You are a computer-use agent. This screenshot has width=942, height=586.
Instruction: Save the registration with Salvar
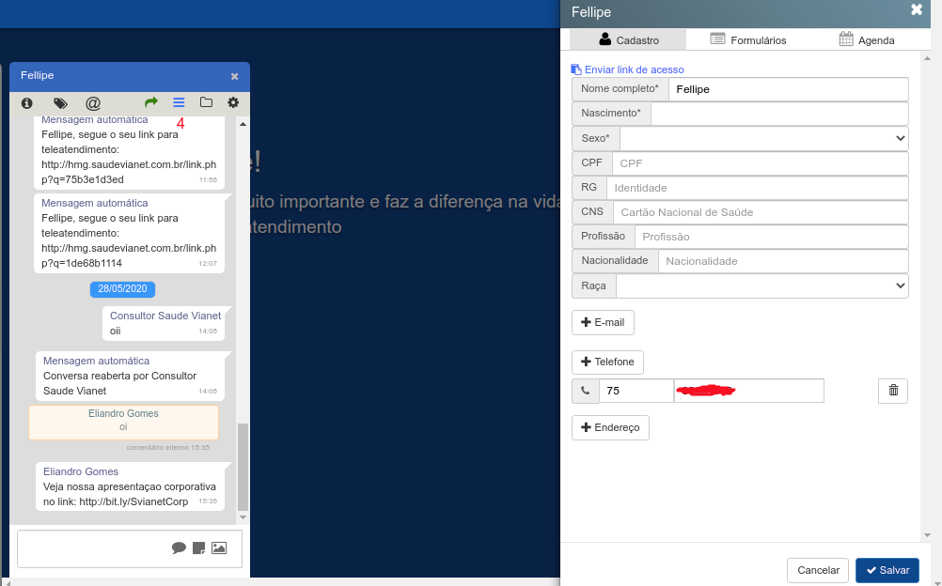coord(887,570)
